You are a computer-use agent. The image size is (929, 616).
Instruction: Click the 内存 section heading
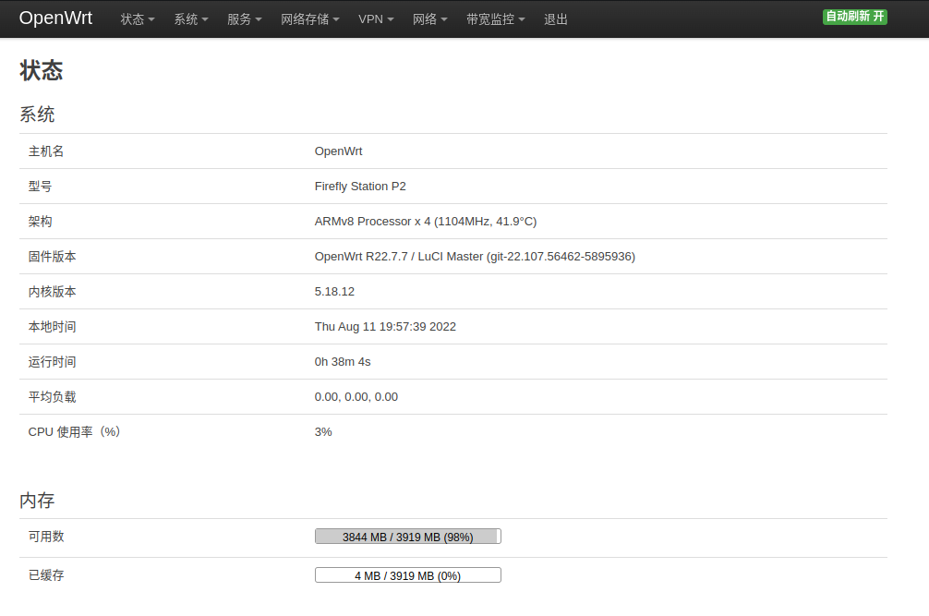(x=37, y=501)
